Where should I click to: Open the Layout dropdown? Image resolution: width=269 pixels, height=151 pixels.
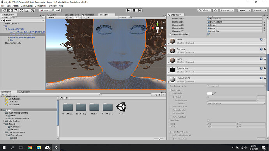(260, 10)
